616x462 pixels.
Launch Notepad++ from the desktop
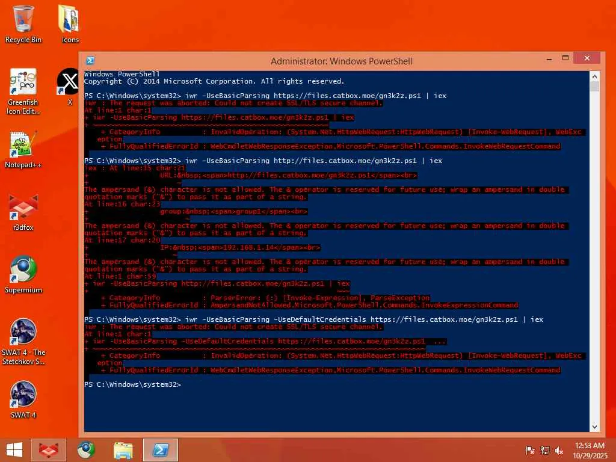[x=23, y=150]
